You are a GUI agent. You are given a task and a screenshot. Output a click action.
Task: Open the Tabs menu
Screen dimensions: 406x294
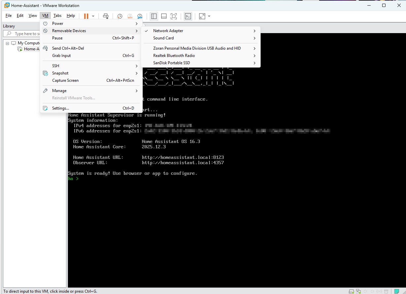(x=57, y=16)
